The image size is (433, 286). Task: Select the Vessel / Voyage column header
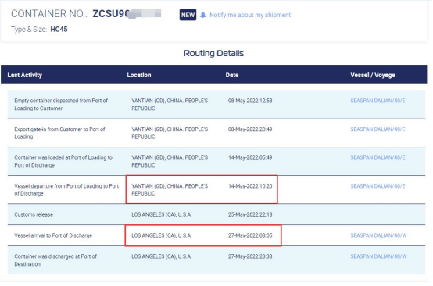click(x=373, y=75)
